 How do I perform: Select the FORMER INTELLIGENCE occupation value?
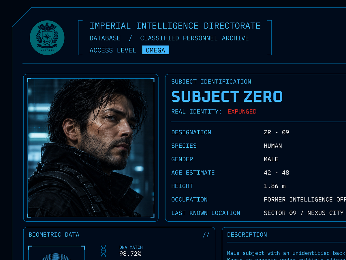(305, 200)
